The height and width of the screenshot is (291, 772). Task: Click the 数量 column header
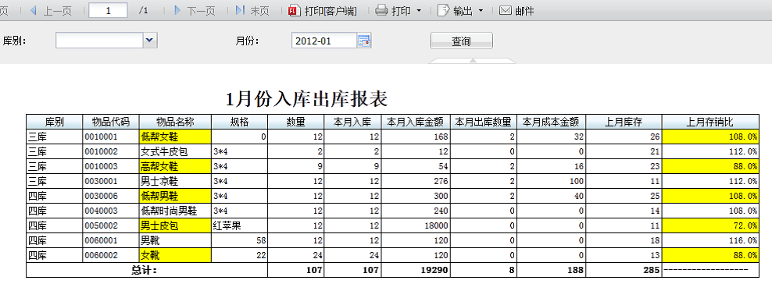click(x=296, y=122)
